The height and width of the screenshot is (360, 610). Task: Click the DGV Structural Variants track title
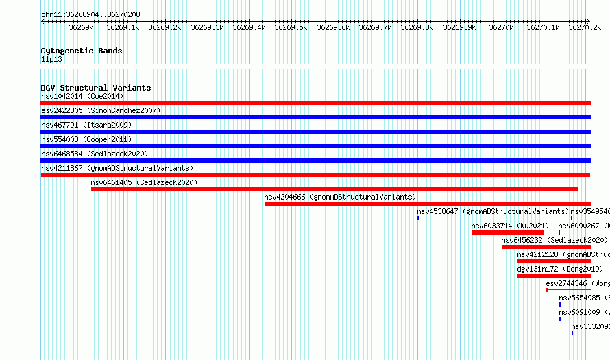coord(96,88)
